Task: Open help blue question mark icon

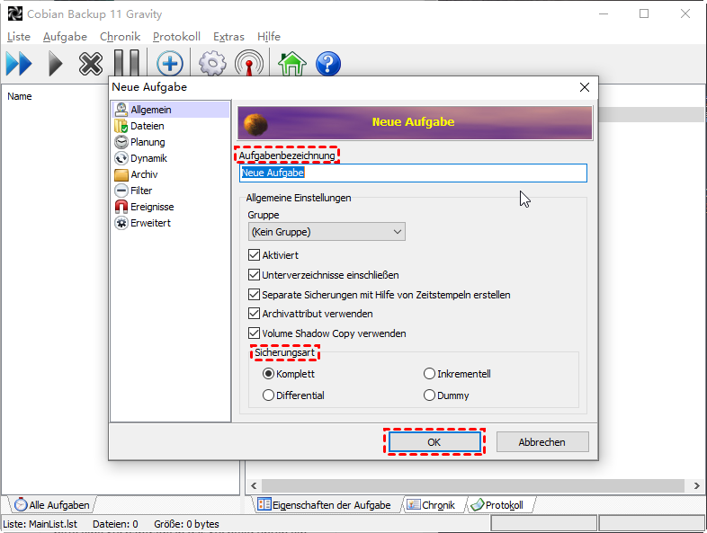Action: [x=328, y=64]
